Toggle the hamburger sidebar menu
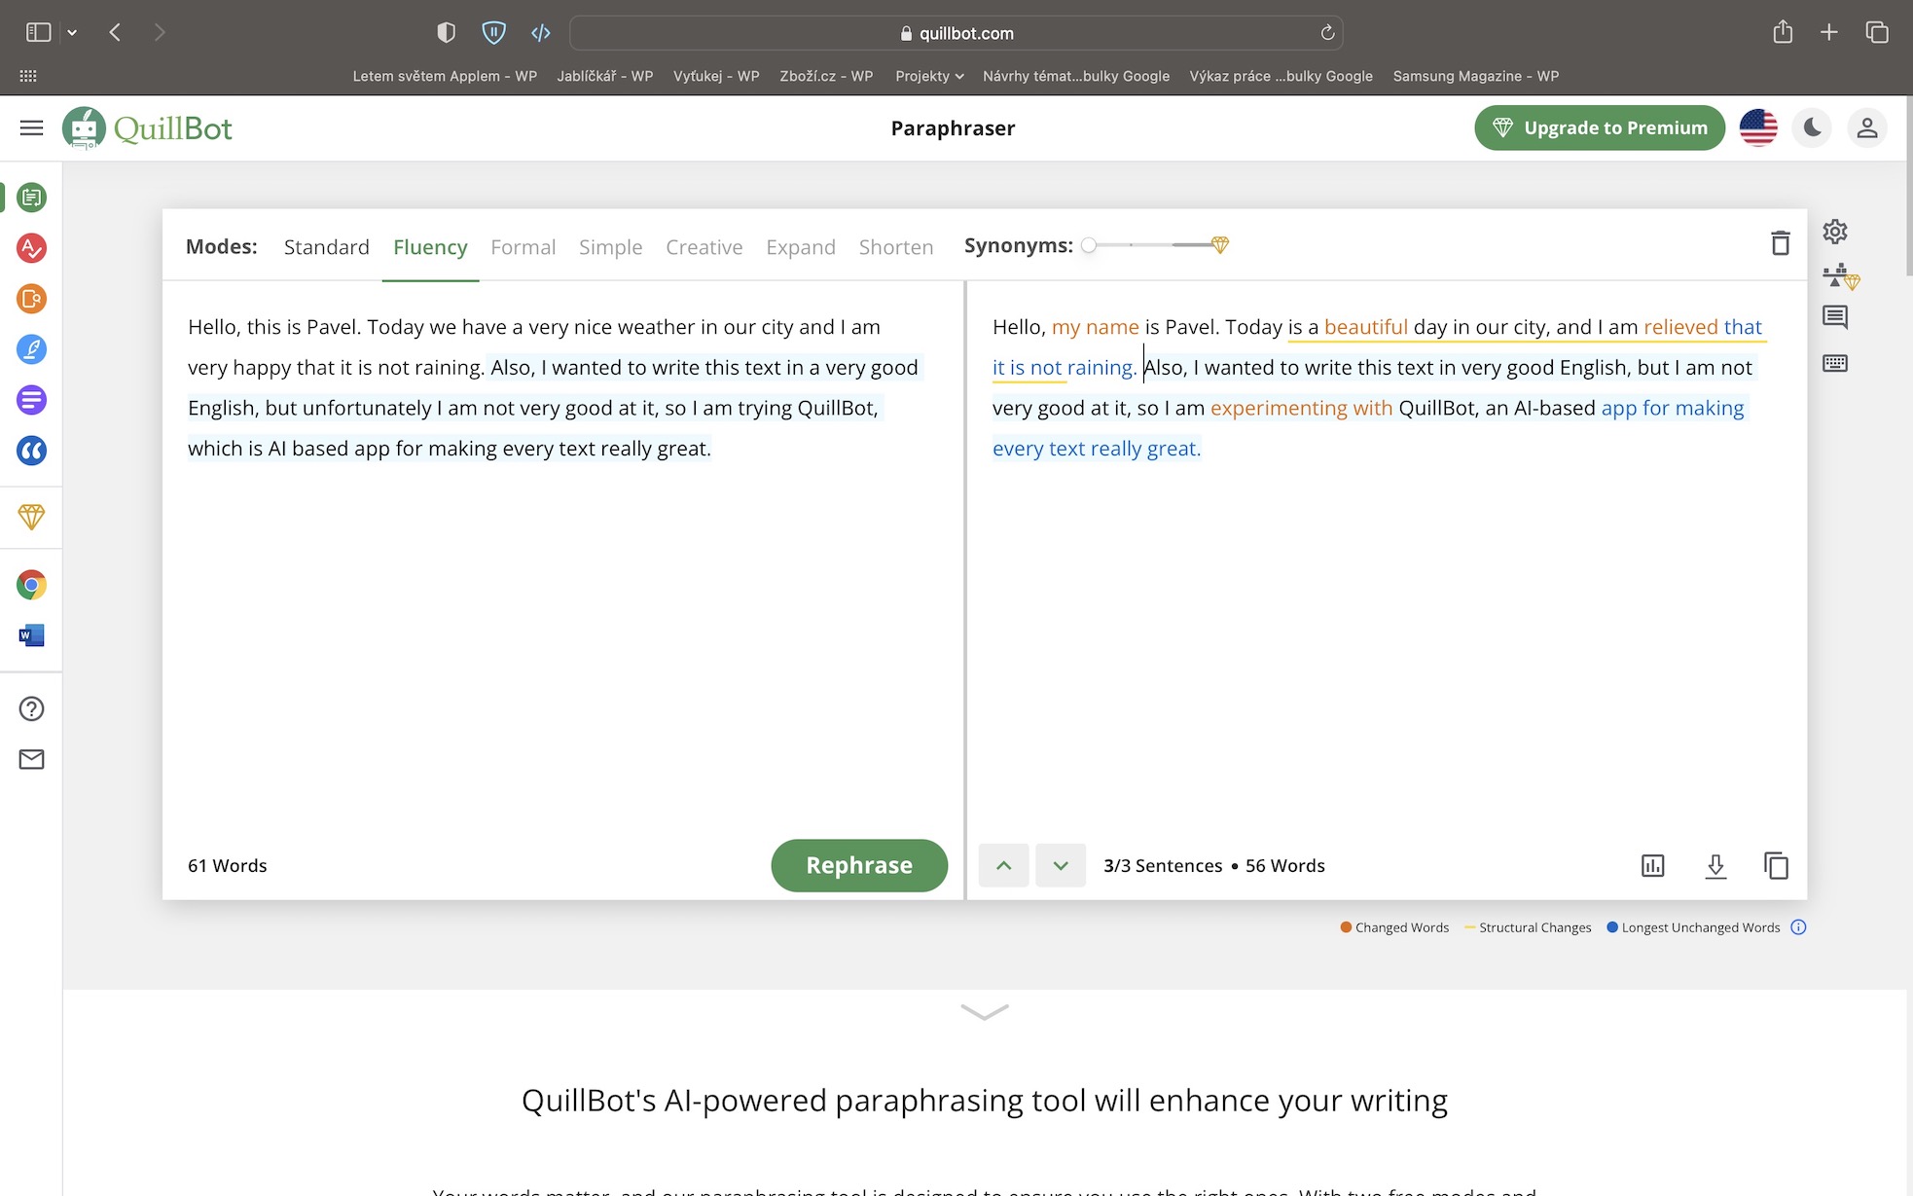 pyautogui.click(x=31, y=127)
